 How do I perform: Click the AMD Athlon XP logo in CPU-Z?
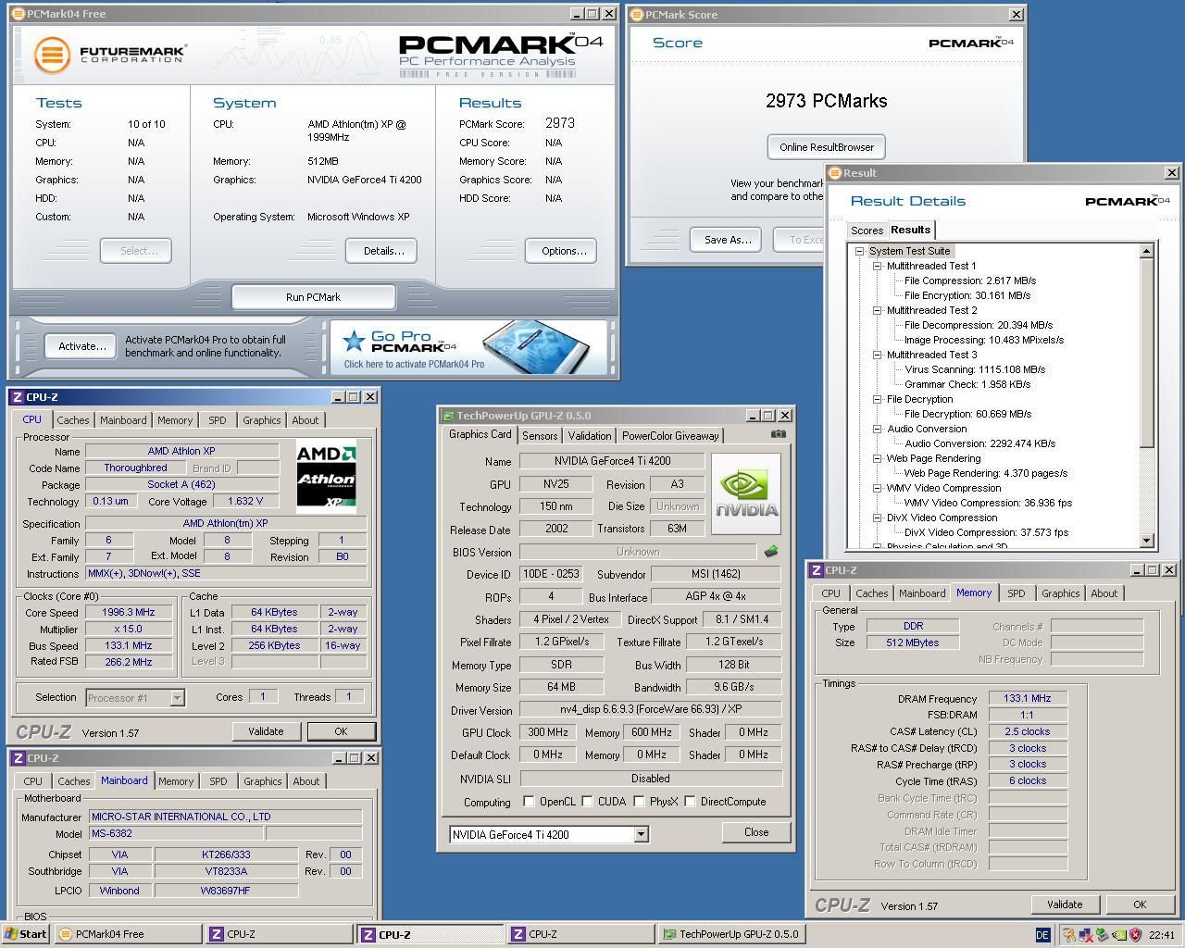pyautogui.click(x=326, y=476)
